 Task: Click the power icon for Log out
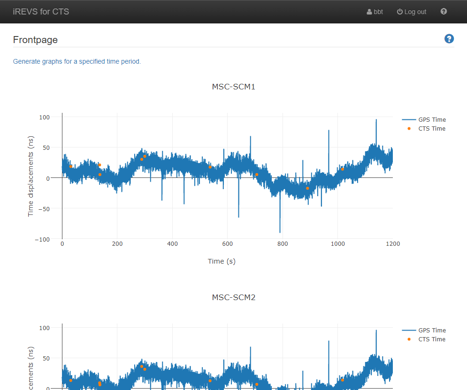point(400,12)
